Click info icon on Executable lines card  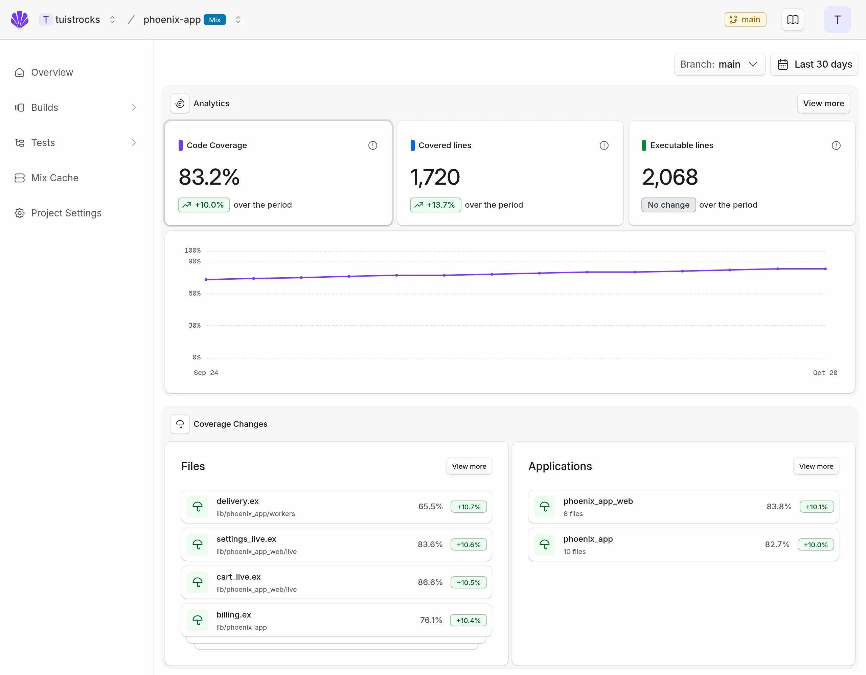[x=836, y=145]
